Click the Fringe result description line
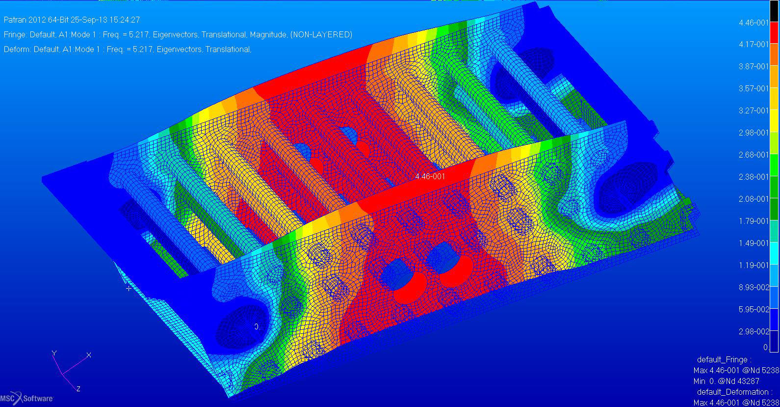780x407 pixels. click(178, 35)
